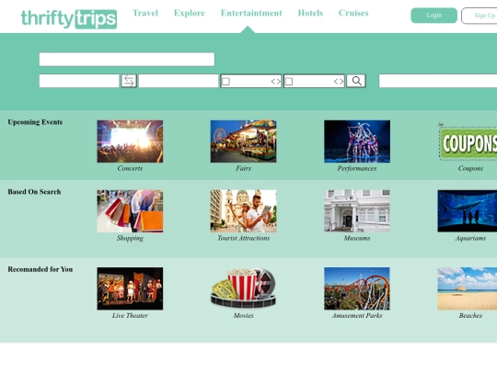This screenshot has width=497, height=372.
Task: Open the Performances dance thumbnail
Action: point(357,141)
